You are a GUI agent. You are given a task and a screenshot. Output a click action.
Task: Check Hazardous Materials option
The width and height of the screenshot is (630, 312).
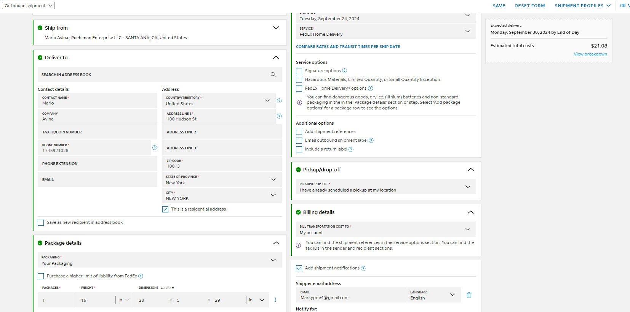[299, 80]
